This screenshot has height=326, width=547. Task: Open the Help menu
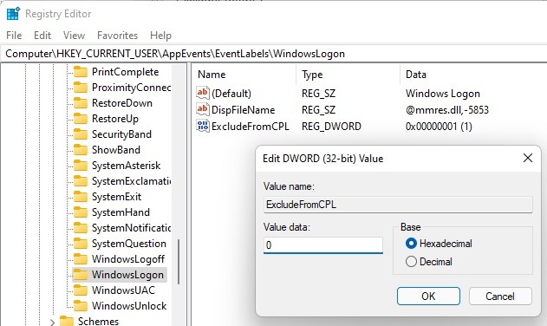click(x=160, y=36)
